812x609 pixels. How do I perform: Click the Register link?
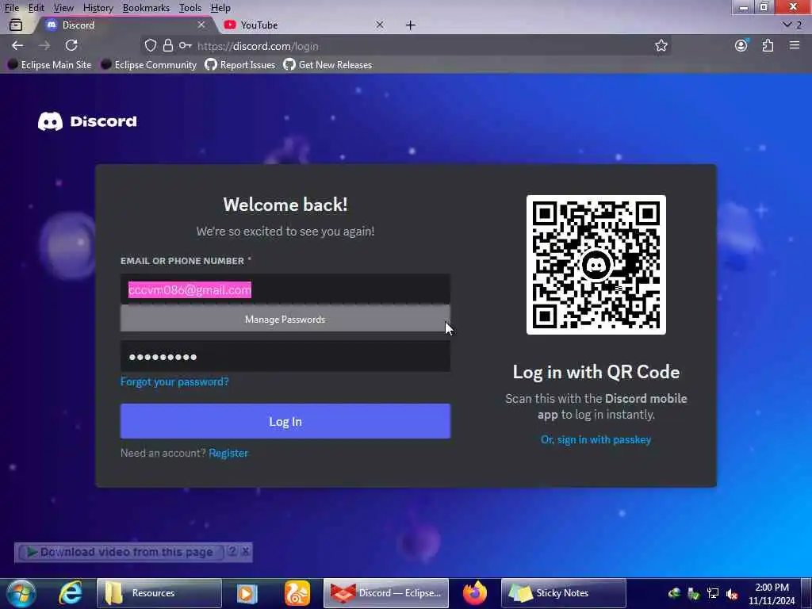[x=228, y=453]
